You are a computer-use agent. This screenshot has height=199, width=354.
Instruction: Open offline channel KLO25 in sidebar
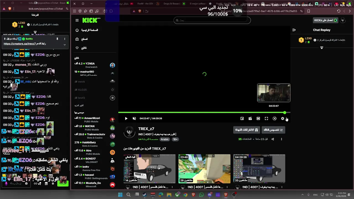[x=95, y=90]
